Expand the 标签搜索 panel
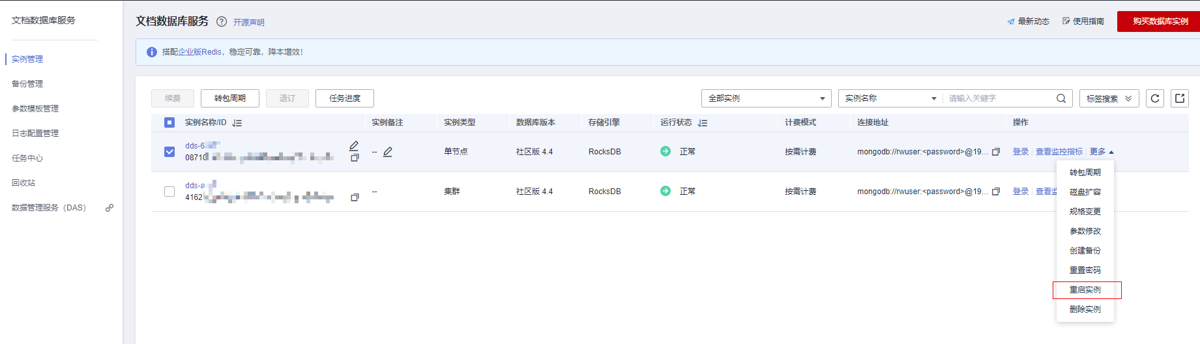The height and width of the screenshot is (344, 1200). tap(1109, 98)
